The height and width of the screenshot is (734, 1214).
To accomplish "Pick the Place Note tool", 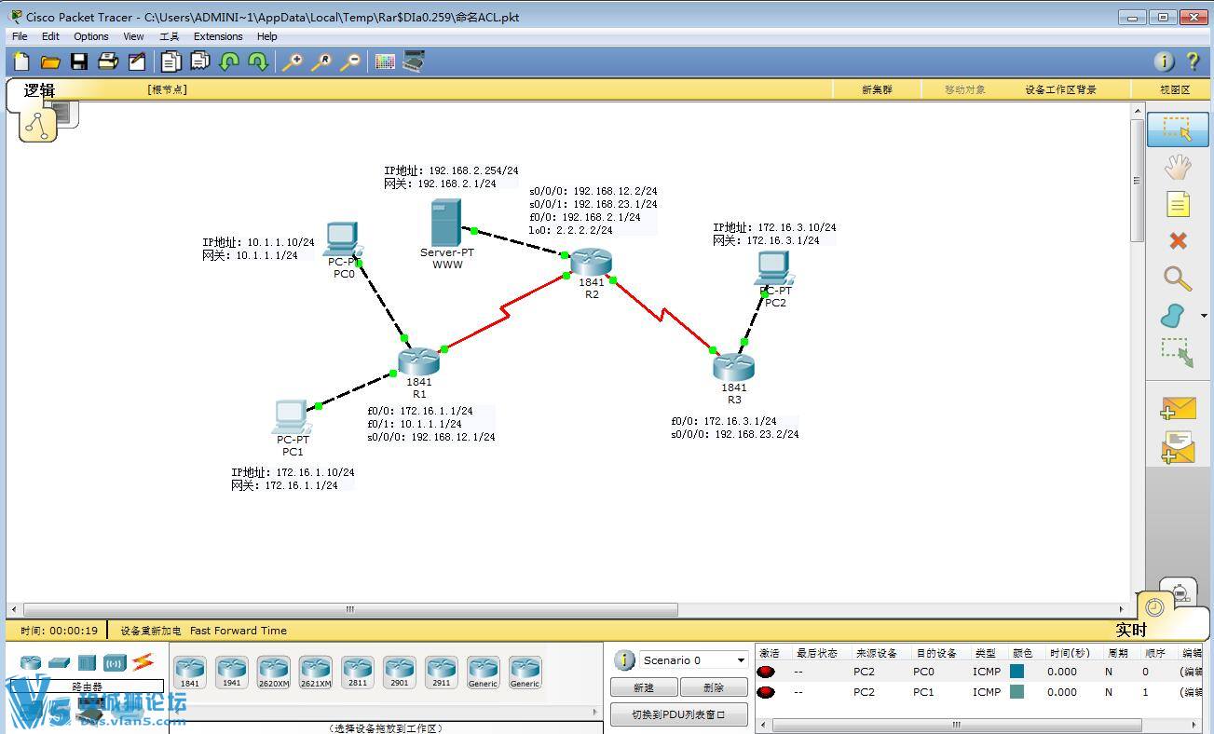I will pos(1178,204).
